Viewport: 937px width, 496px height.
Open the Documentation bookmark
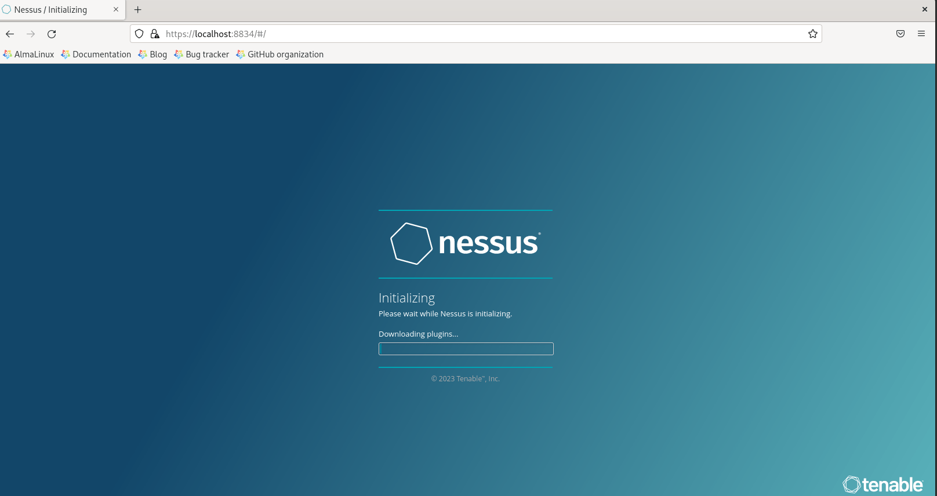(96, 54)
